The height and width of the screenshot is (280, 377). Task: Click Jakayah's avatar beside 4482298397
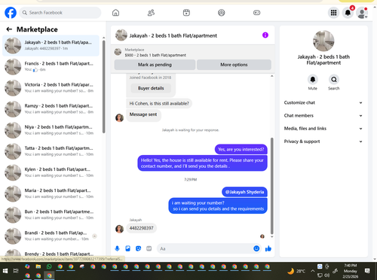pos(119,229)
